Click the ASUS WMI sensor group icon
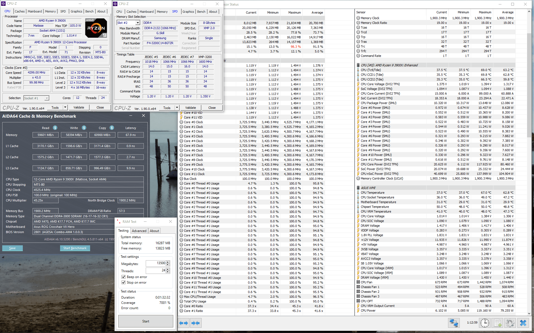534x333 pixels. click(358, 188)
